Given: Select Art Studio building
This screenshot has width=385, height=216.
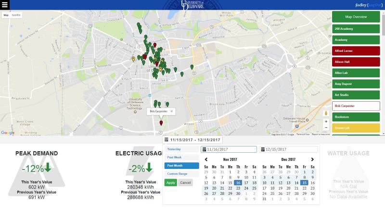Looking at the screenshot, I should [356, 95].
